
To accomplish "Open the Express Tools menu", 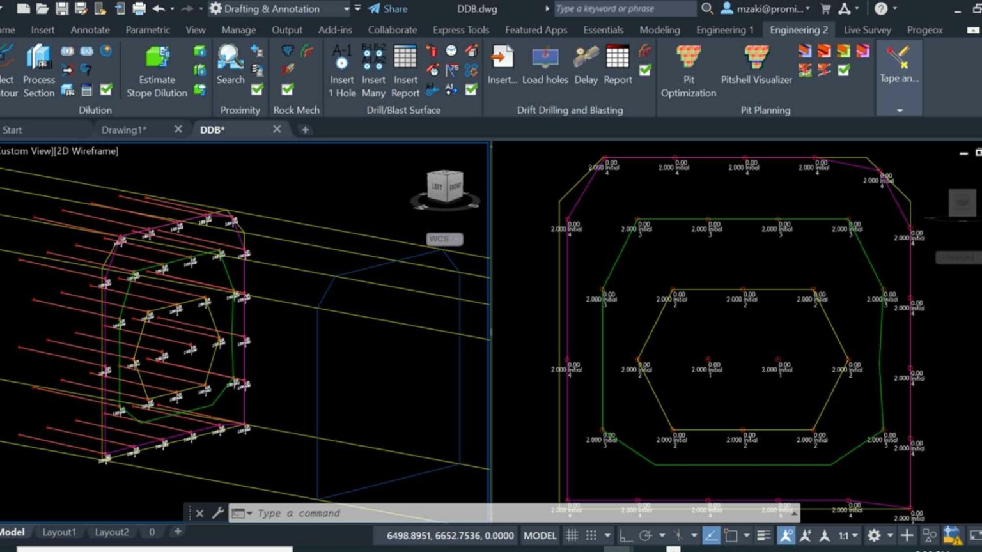I will tap(460, 29).
